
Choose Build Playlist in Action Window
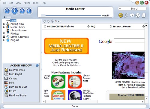click(x=16, y=74)
